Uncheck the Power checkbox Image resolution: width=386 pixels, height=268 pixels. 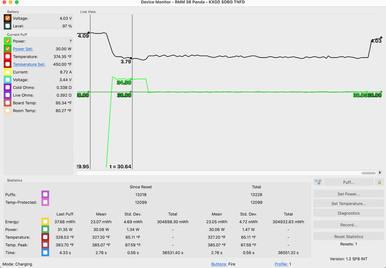[8, 41]
